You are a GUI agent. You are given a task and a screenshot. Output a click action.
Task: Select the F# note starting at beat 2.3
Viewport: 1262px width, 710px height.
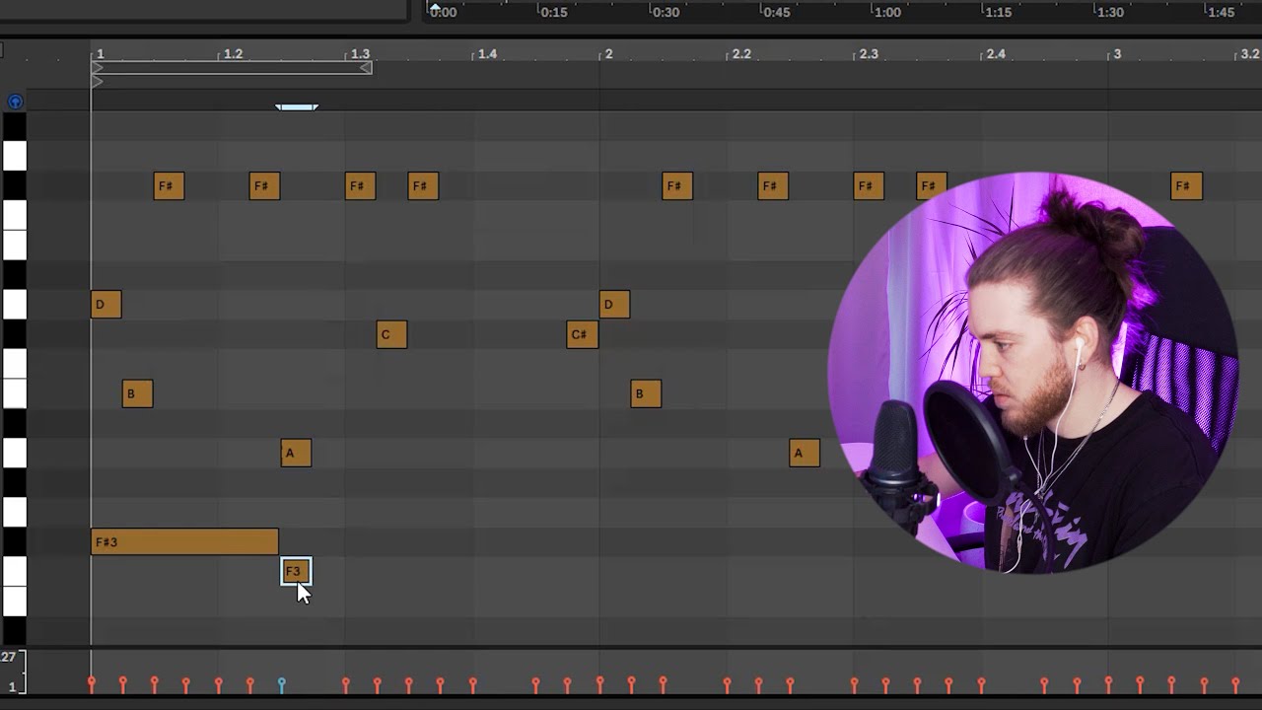click(x=869, y=185)
